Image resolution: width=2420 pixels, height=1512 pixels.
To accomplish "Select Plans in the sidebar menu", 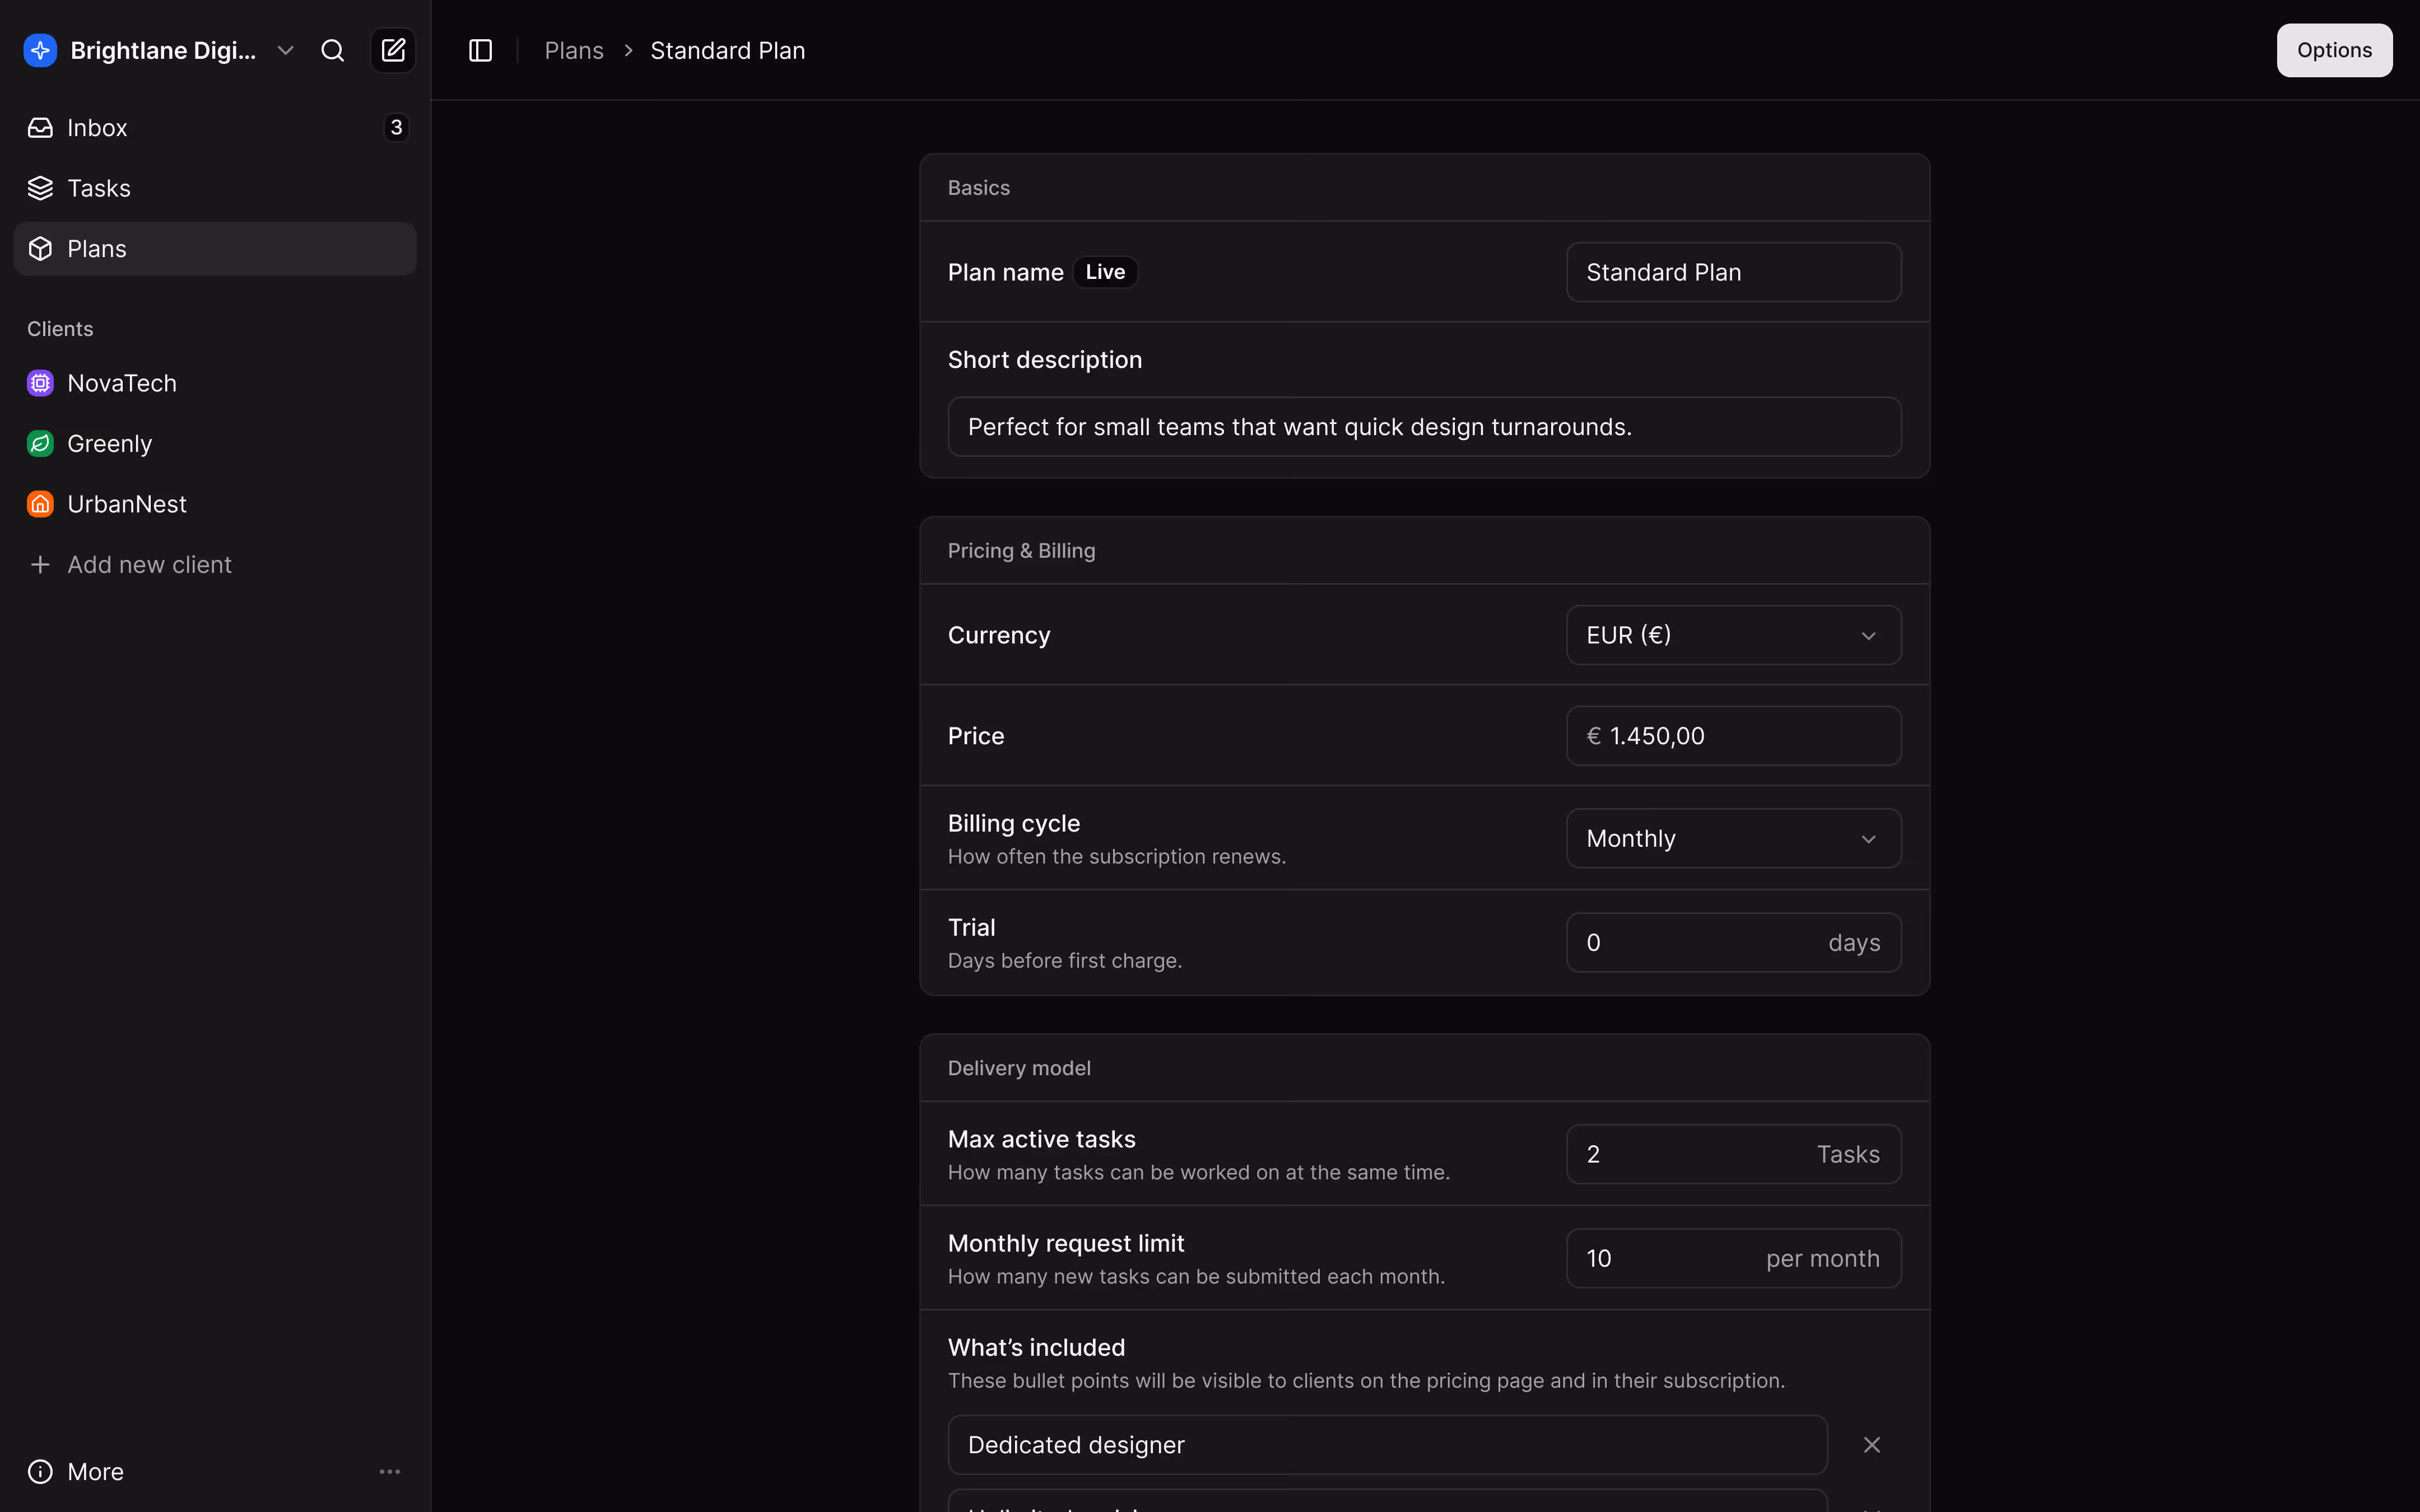I will pyautogui.click(x=96, y=248).
